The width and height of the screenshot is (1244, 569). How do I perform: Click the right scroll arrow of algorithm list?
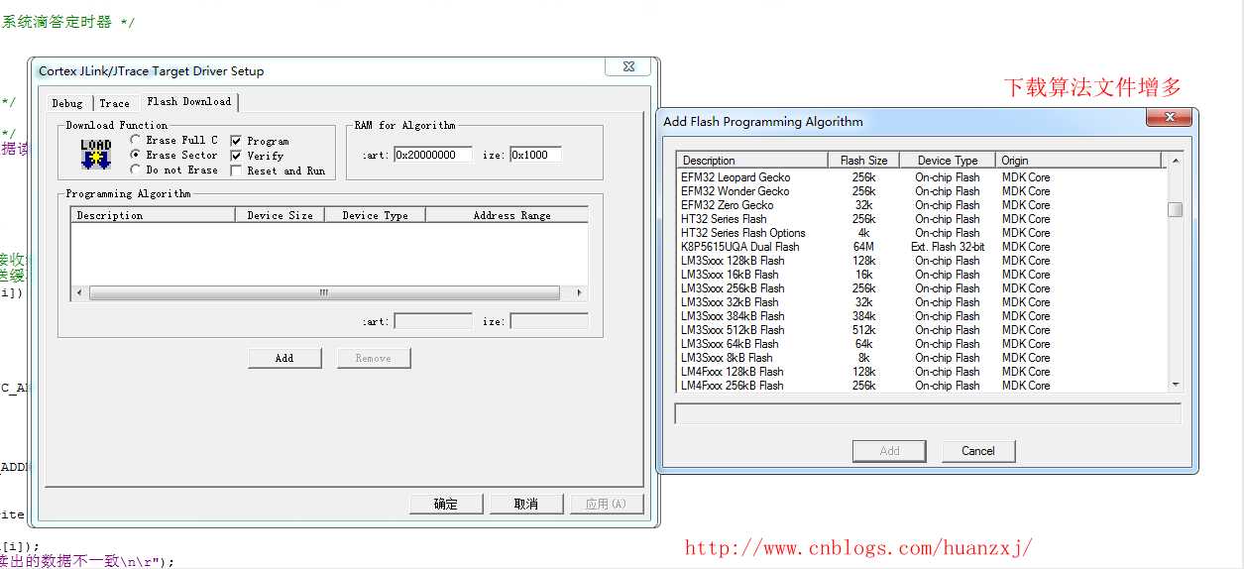click(580, 293)
